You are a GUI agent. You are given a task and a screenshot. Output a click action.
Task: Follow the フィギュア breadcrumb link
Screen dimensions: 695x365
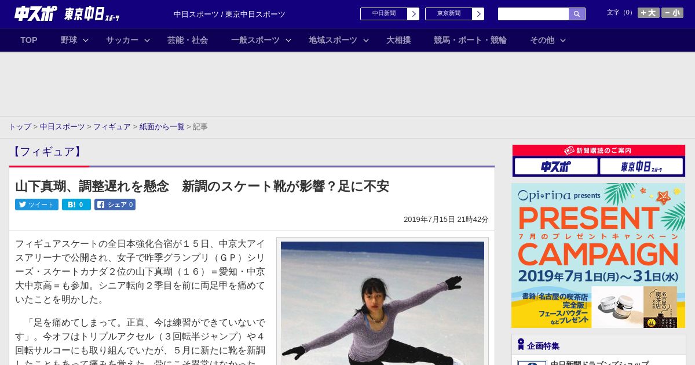[x=112, y=127]
